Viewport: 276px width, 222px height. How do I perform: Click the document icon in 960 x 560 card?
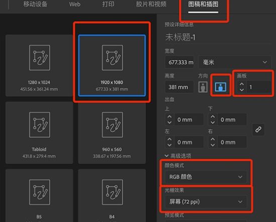click(113, 125)
